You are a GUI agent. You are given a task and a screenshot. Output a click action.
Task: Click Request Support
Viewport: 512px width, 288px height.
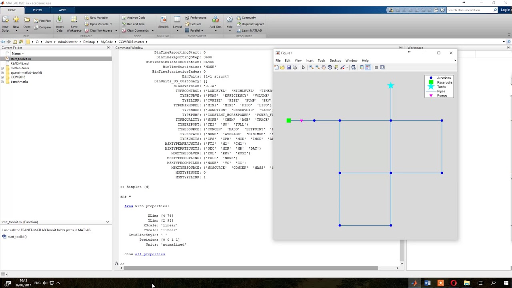click(250, 24)
